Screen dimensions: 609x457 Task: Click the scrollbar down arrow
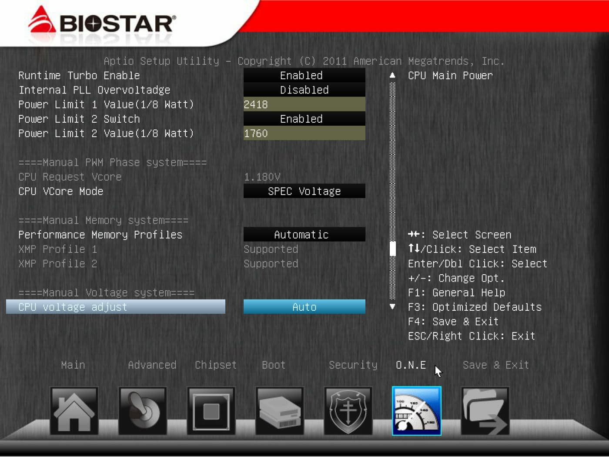point(392,307)
